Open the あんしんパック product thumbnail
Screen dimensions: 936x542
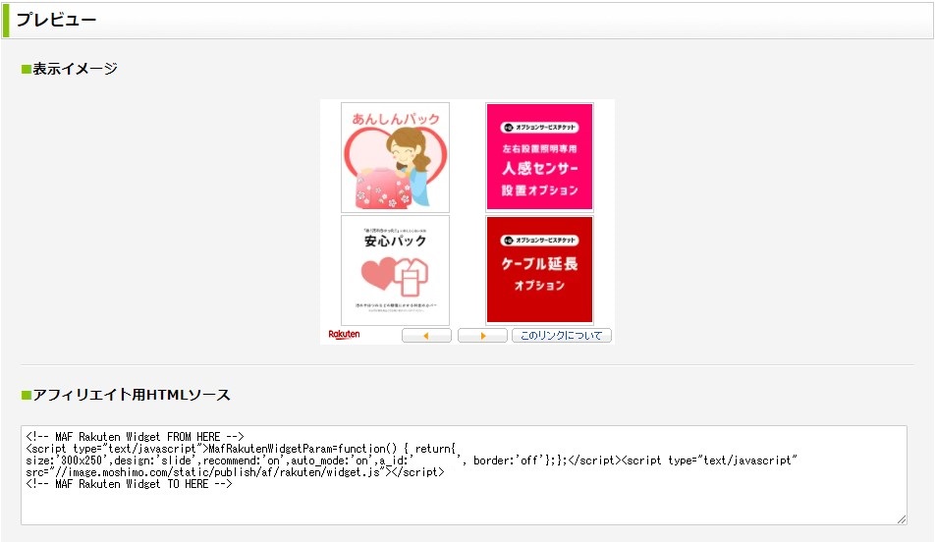coord(395,157)
